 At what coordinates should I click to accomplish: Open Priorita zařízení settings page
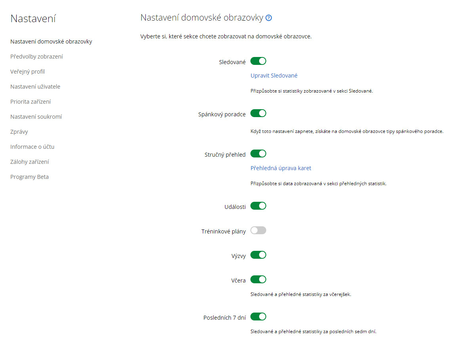(x=31, y=102)
